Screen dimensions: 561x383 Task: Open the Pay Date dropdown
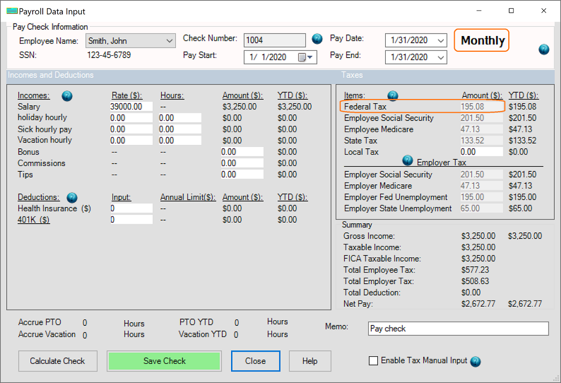click(441, 41)
